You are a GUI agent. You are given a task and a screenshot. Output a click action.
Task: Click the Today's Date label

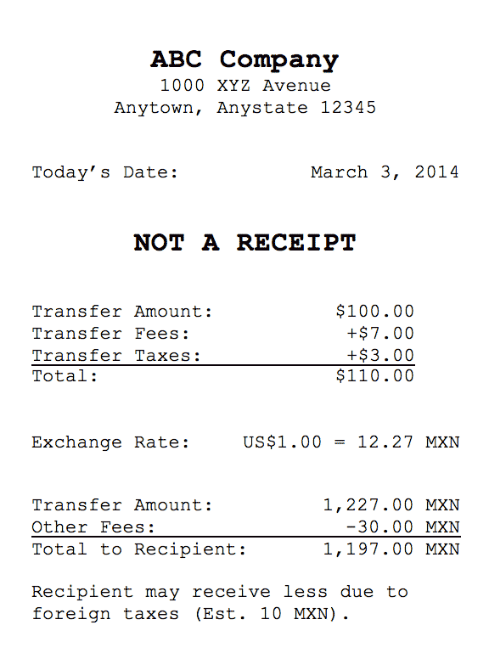[105, 172]
